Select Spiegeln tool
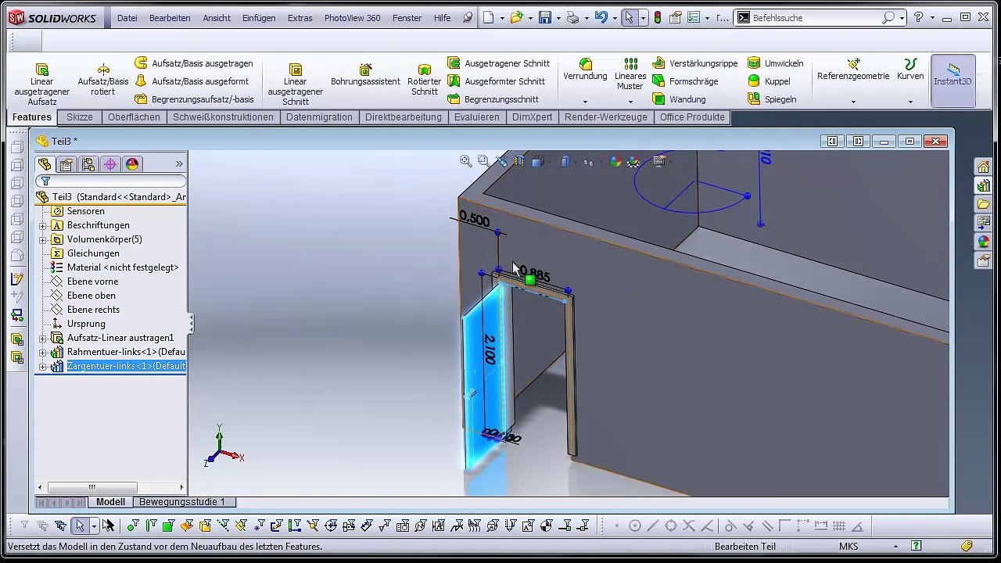This screenshot has width=1001, height=563. (772, 99)
